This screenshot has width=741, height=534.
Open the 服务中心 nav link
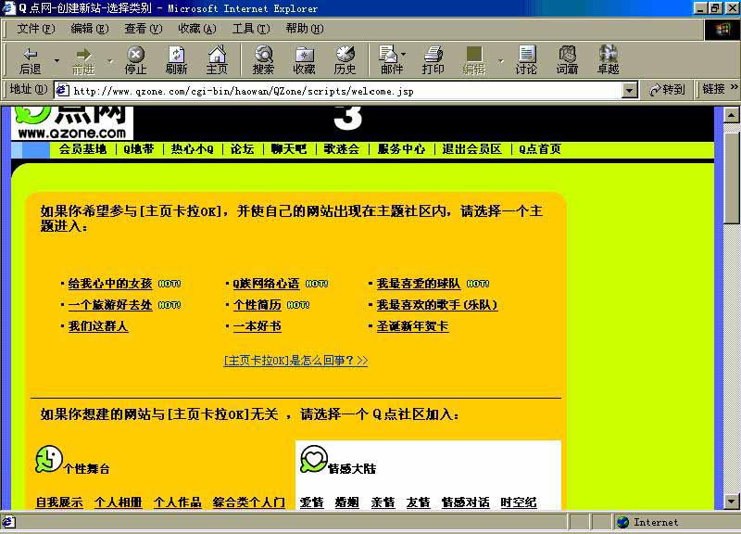(x=401, y=149)
